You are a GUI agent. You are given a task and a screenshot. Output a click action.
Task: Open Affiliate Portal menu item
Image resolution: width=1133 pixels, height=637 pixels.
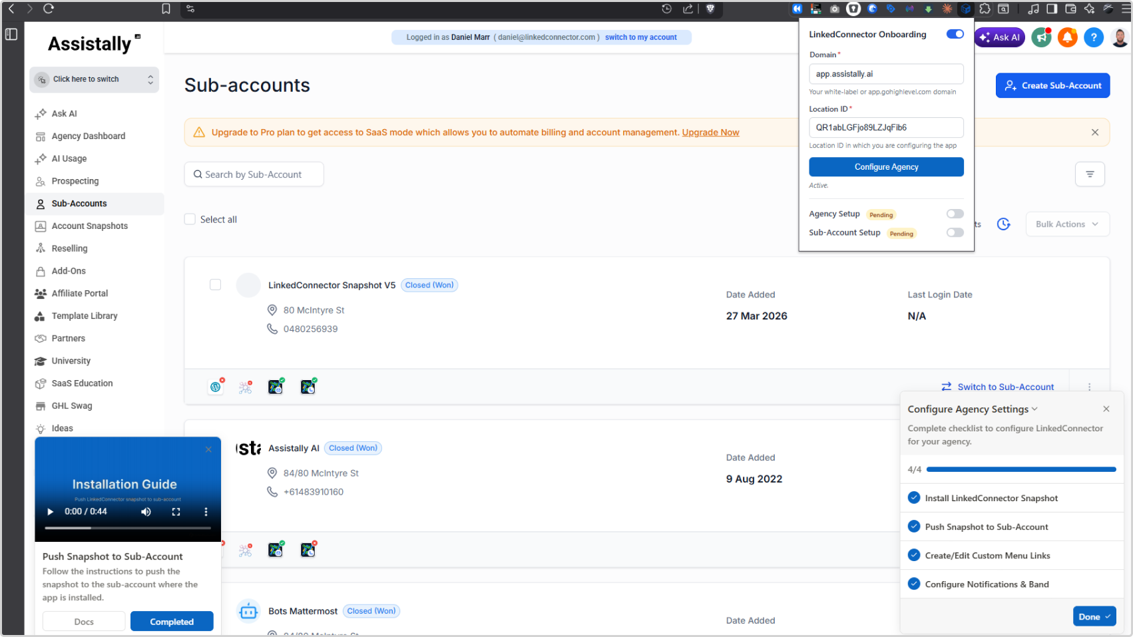pyautogui.click(x=80, y=294)
